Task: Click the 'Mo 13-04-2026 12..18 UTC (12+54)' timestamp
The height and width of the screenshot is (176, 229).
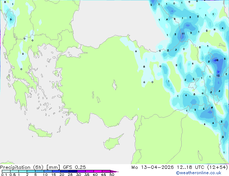Action: pyautogui.click(x=180, y=167)
